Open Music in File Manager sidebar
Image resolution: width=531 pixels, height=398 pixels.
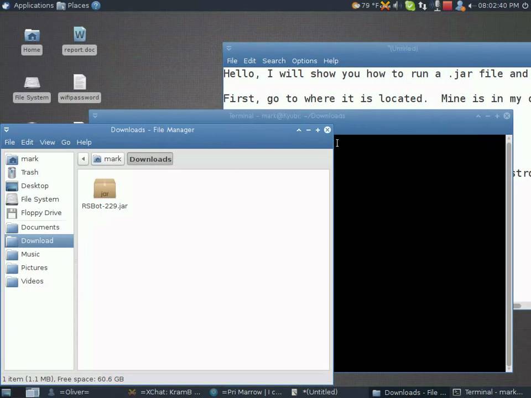click(39, 254)
